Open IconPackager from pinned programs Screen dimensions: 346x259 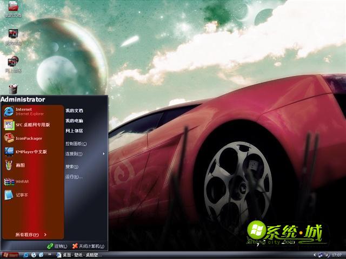pos(27,138)
